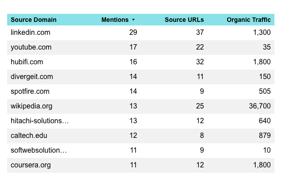
Task: Click linkedin.com's 29 mentions value
Action: [x=133, y=33]
